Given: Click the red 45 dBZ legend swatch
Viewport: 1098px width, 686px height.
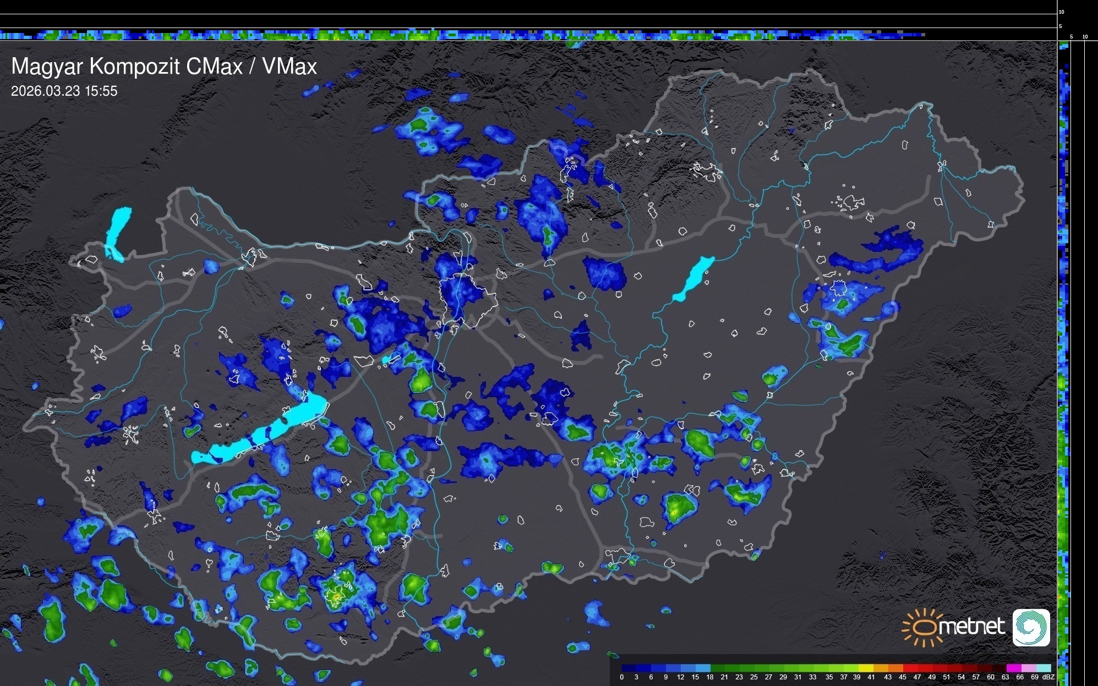Looking at the screenshot, I should [909, 668].
